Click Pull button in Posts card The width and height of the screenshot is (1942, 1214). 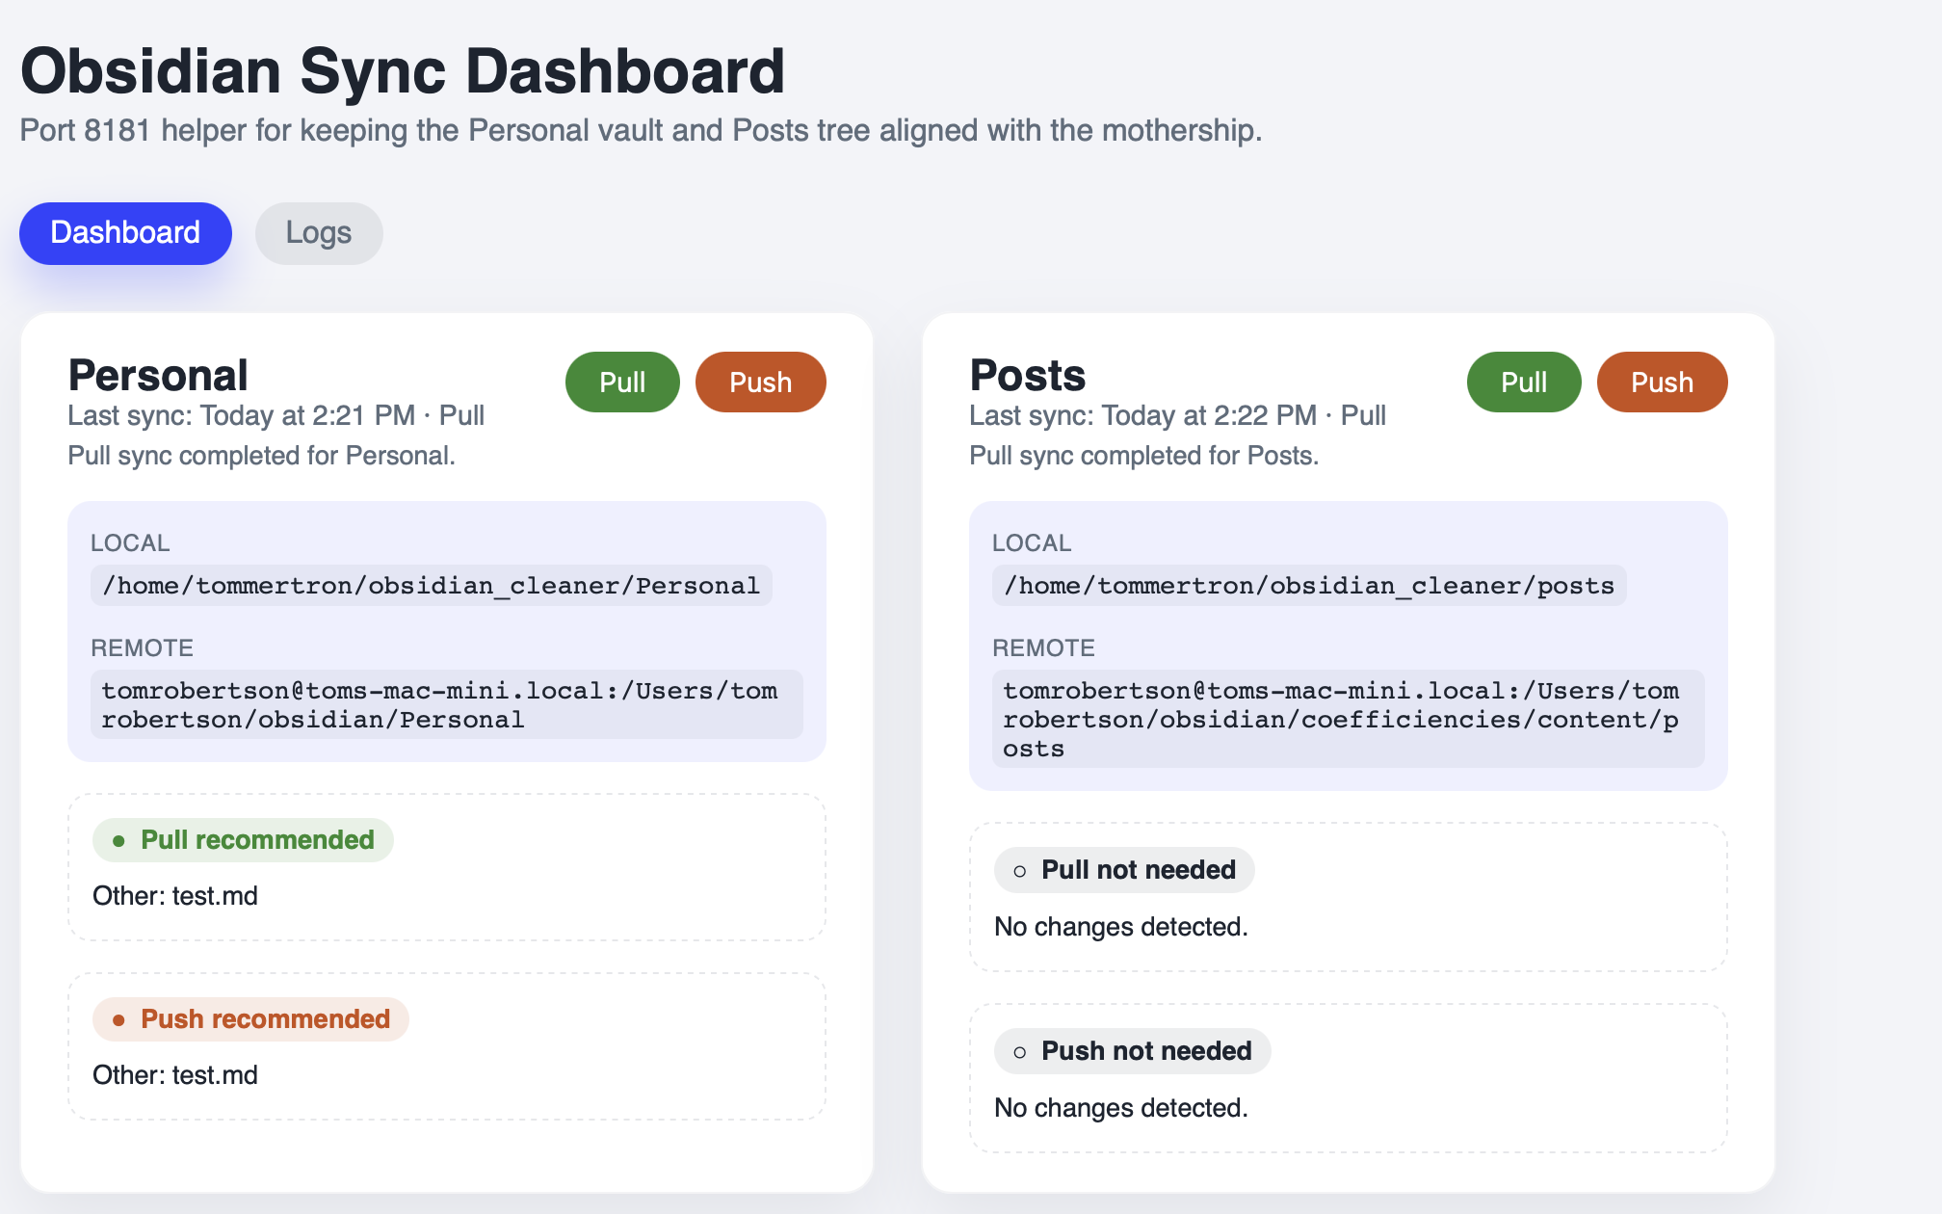(1523, 383)
